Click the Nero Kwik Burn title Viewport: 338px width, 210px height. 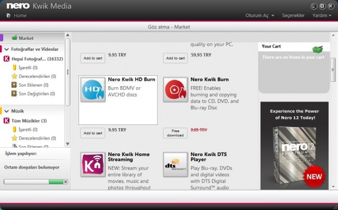pos(209,79)
